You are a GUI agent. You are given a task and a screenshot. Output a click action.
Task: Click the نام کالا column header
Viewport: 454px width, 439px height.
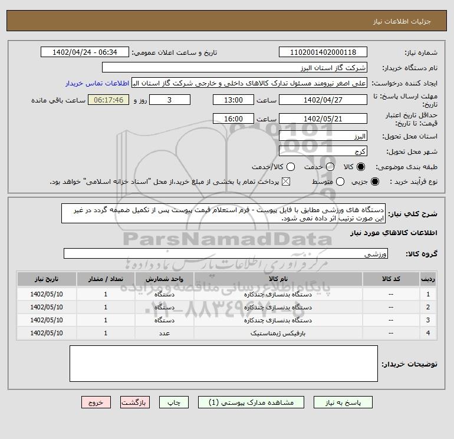[x=278, y=279]
